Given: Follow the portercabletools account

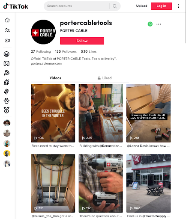Looking at the screenshot, I should [82, 41].
